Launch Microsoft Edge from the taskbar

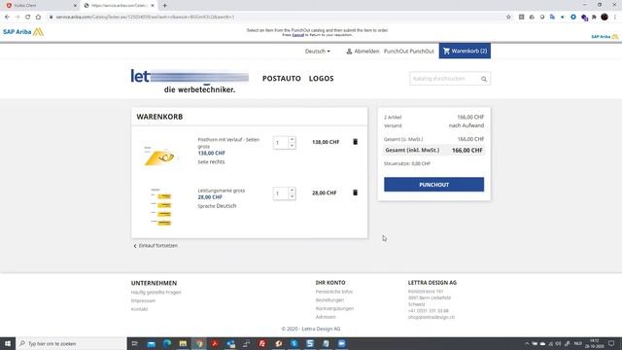pyautogui.click(x=167, y=343)
